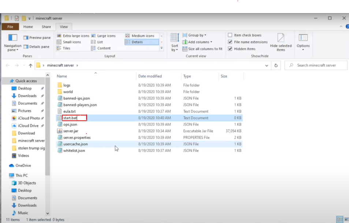This screenshot has height=223, width=349.
Task: Switch to details view in status bar
Action: [340, 219]
